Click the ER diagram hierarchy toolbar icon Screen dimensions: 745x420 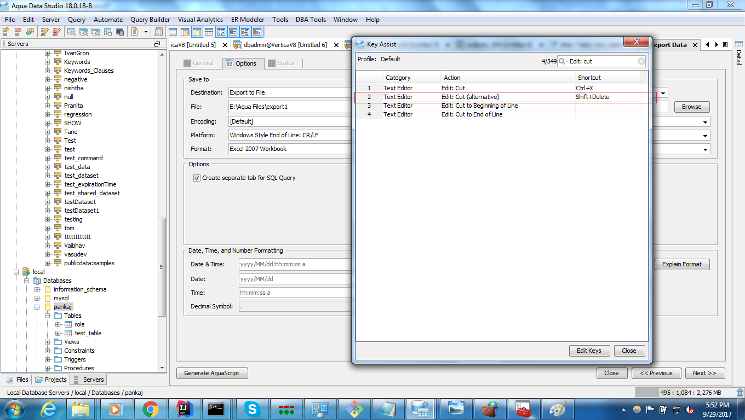(245, 32)
